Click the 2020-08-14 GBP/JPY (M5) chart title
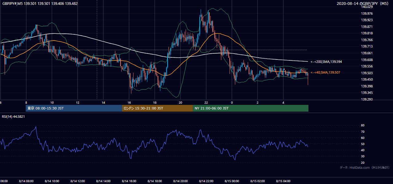The height and width of the screenshot is (184, 393). pos(363,4)
